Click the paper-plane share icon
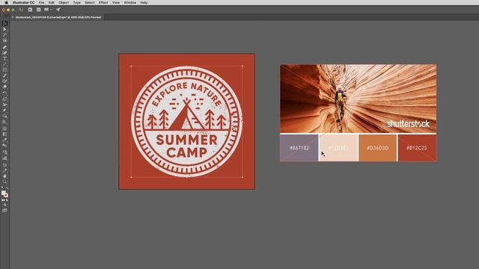 click(x=58, y=10)
